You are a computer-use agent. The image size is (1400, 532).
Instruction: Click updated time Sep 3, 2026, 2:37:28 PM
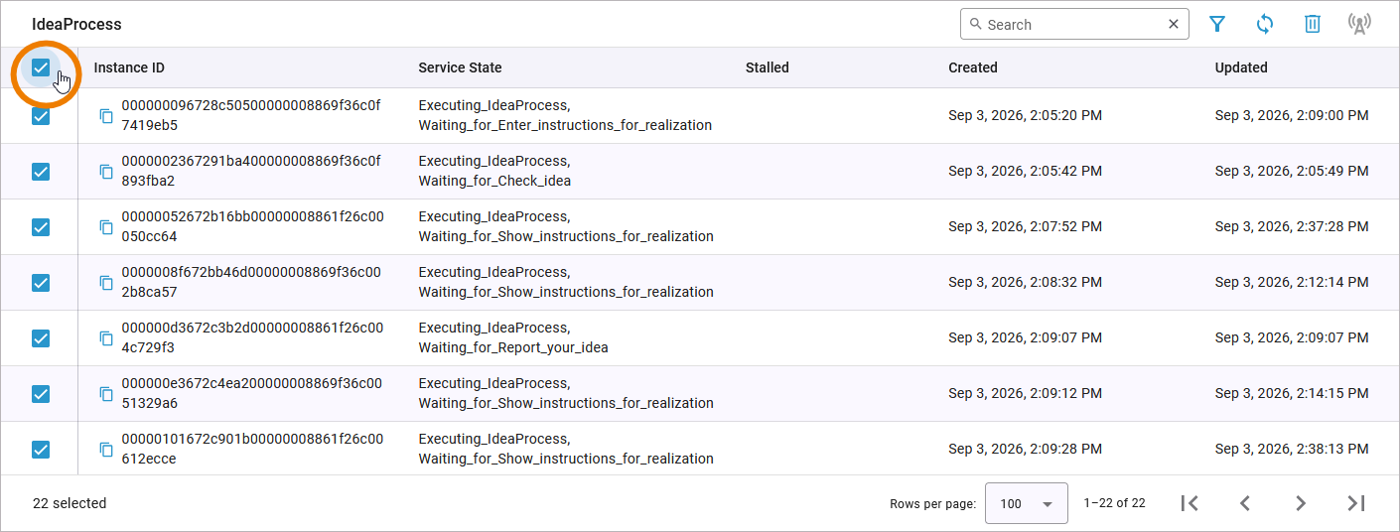[1292, 226]
